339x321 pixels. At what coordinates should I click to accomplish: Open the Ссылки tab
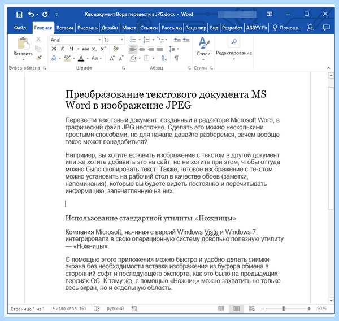[x=149, y=28]
